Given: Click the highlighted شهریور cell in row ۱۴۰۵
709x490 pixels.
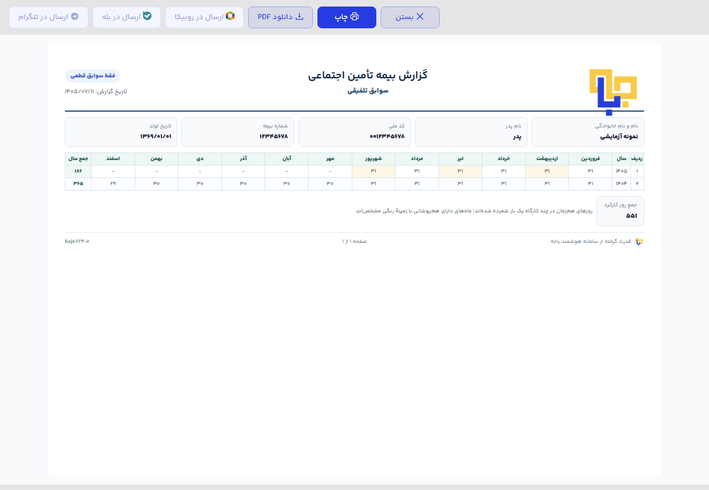Looking at the screenshot, I should (374, 171).
